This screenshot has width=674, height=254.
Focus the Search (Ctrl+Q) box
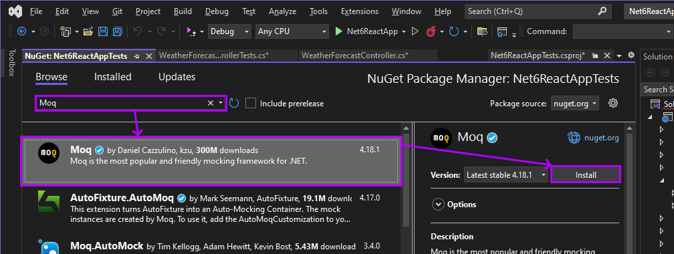538,11
